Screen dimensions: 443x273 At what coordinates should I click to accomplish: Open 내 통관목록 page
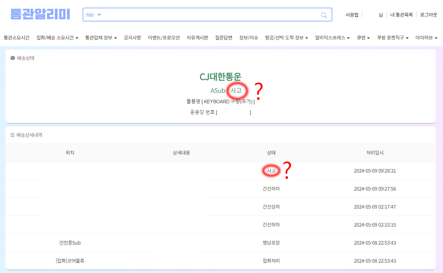(401, 15)
